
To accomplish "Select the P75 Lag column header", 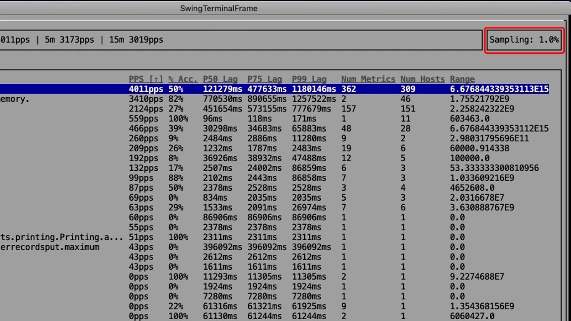I will coord(265,79).
